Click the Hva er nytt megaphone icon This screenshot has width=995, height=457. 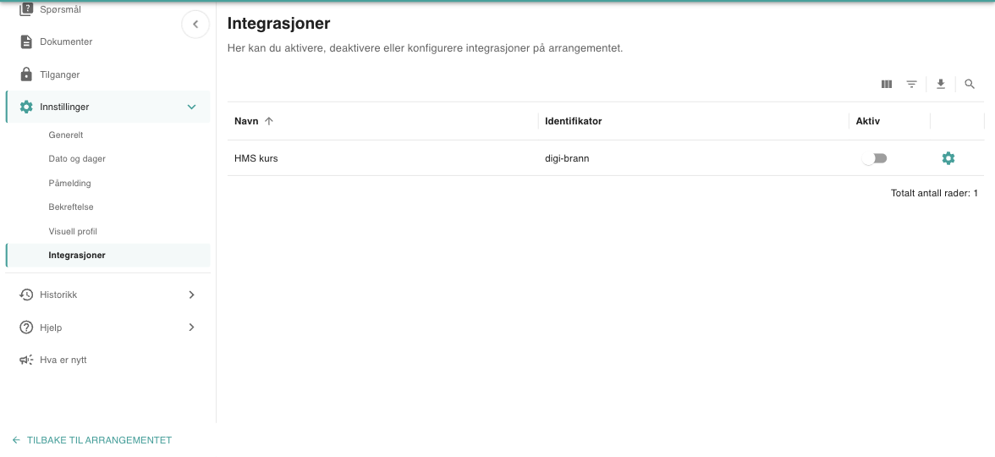click(26, 360)
